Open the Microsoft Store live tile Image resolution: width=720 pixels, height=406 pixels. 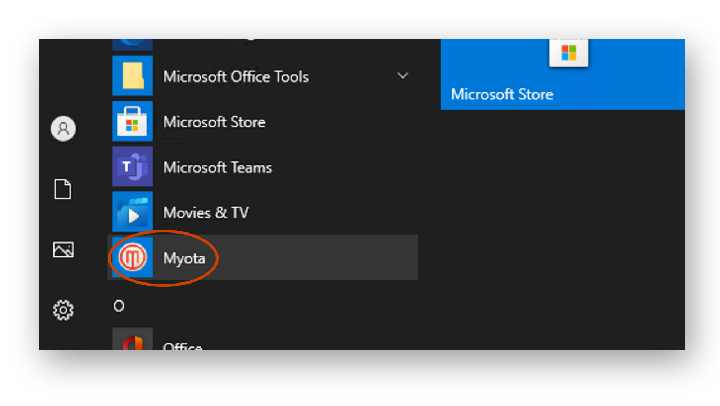pos(563,74)
